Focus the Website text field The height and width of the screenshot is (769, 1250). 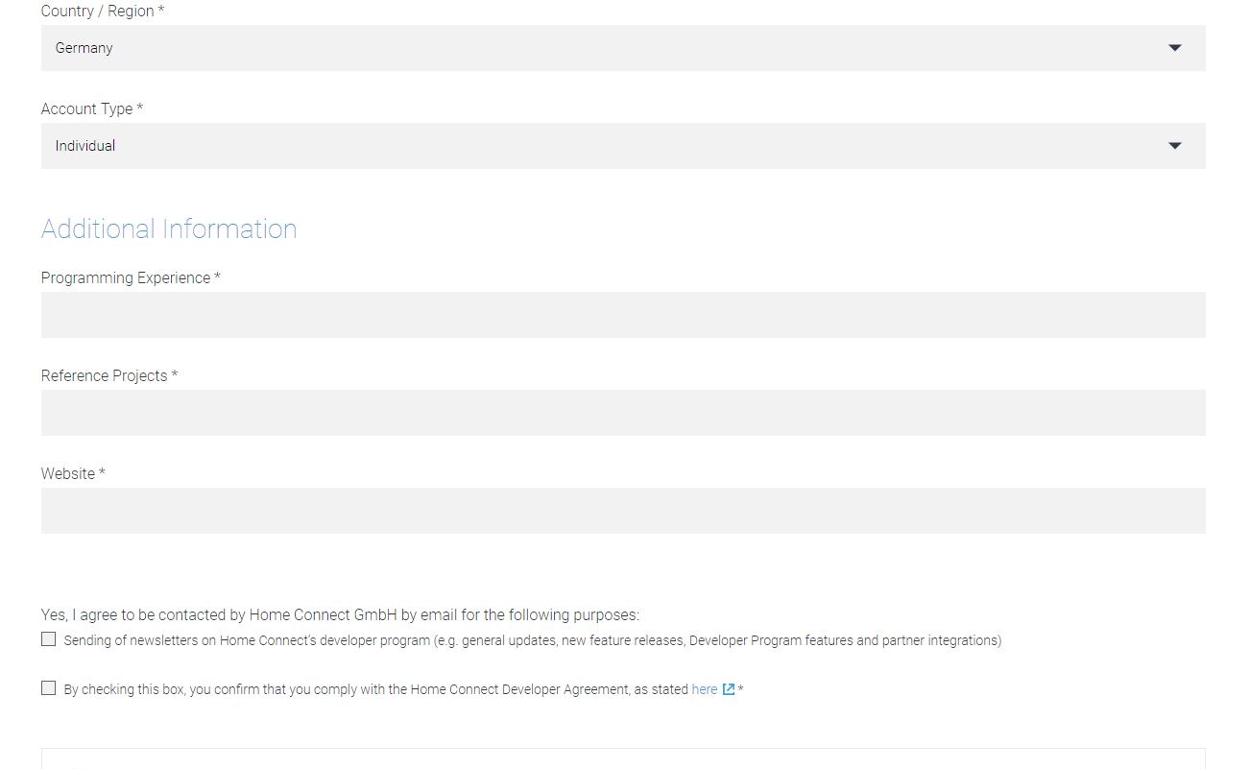click(623, 511)
